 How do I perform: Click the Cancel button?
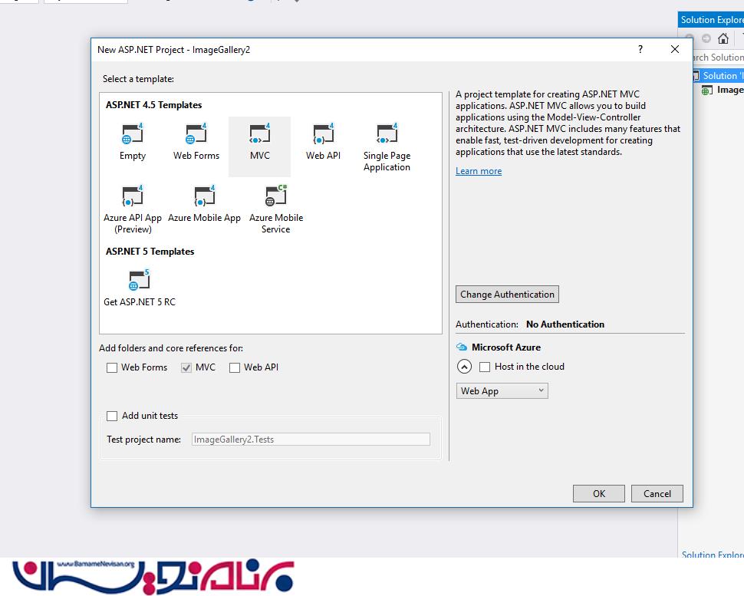(x=657, y=493)
